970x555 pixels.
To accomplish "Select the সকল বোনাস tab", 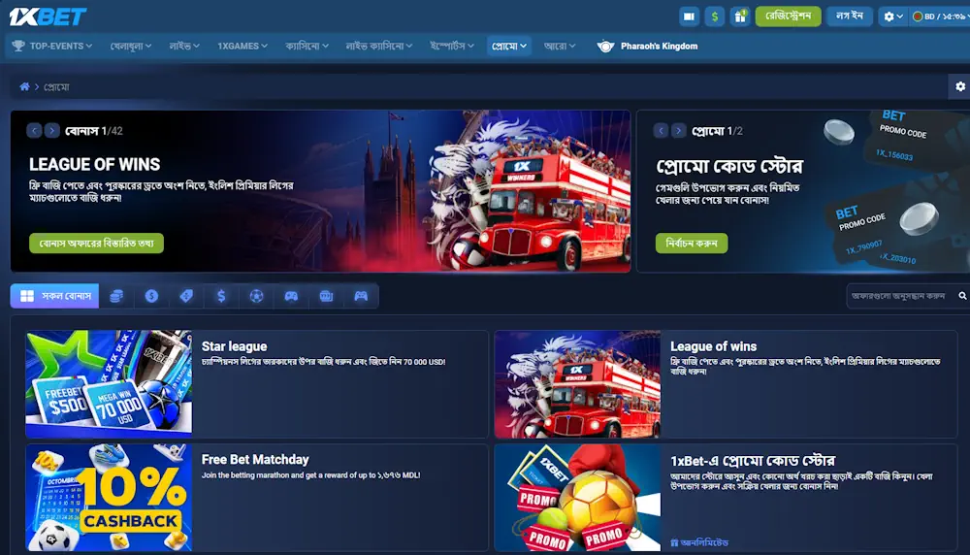I will 55,296.
